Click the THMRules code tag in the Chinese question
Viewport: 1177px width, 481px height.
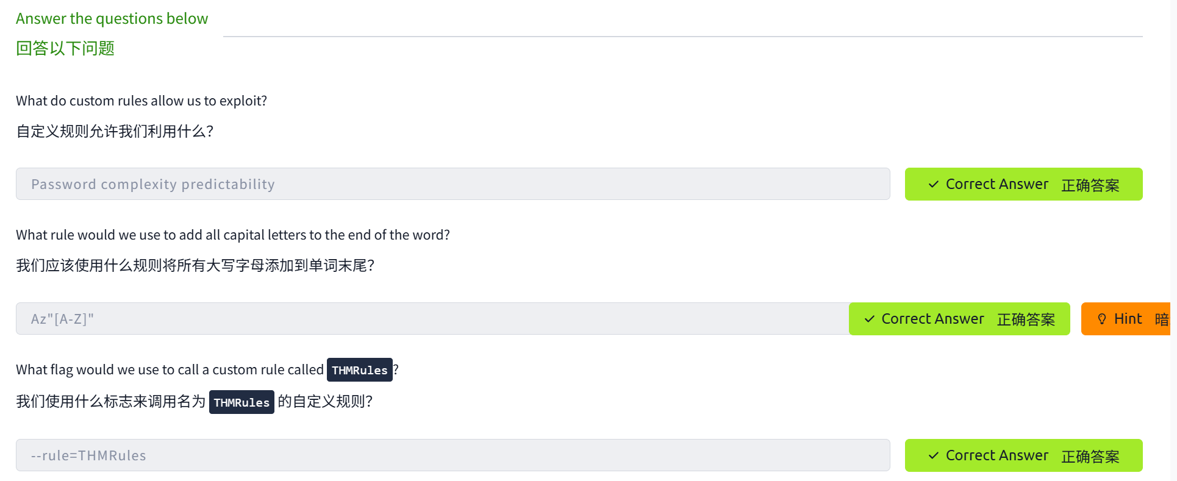pyautogui.click(x=241, y=402)
